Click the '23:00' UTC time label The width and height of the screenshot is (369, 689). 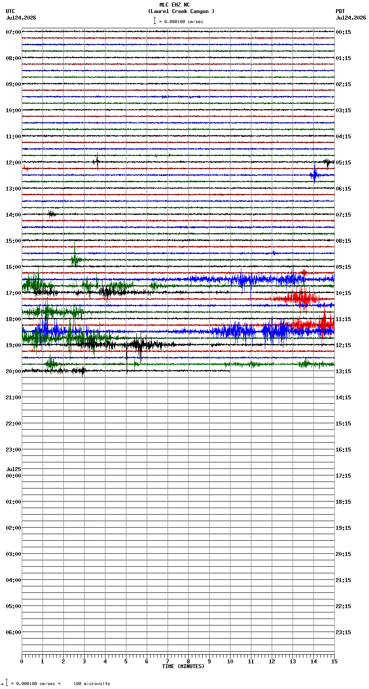point(13,450)
